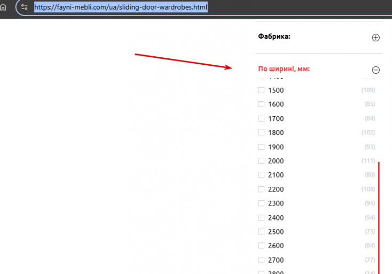Click the 2000 width label
The height and width of the screenshot is (274, 392).
pos(276,161)
